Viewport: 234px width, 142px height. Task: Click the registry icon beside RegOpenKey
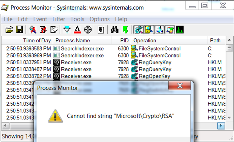pyautogui.click(x=134, y=76)
